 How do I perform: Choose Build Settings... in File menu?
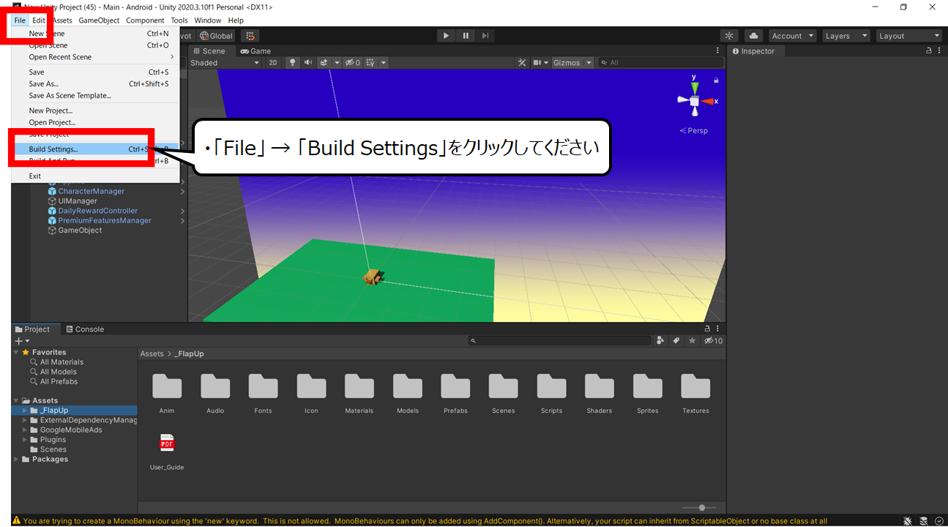(95, 149)
